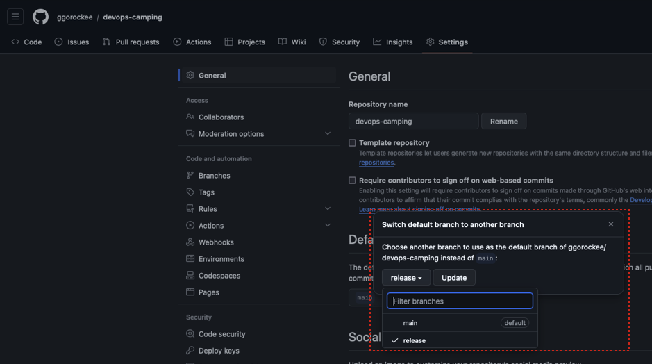This screenshot has height=364, width=652.
Task: Click the Pages browser icon
Action: [x=190, y=292]
